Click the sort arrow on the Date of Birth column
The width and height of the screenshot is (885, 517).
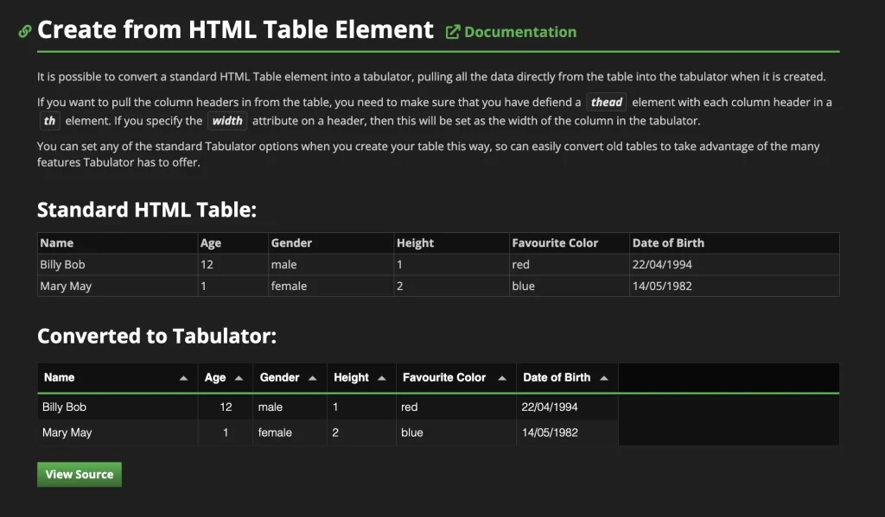pos(604,376)
